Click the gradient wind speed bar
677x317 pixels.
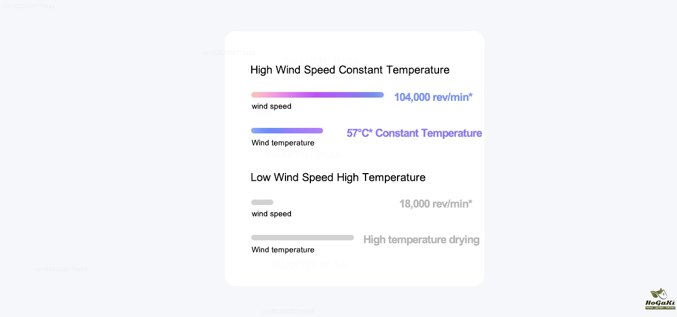(x=318, y=95)
